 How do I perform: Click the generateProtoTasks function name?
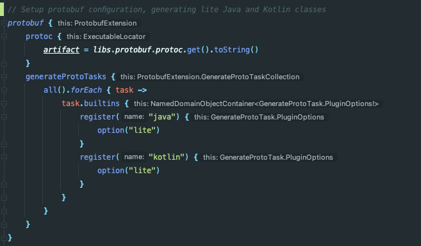(66, 77)
